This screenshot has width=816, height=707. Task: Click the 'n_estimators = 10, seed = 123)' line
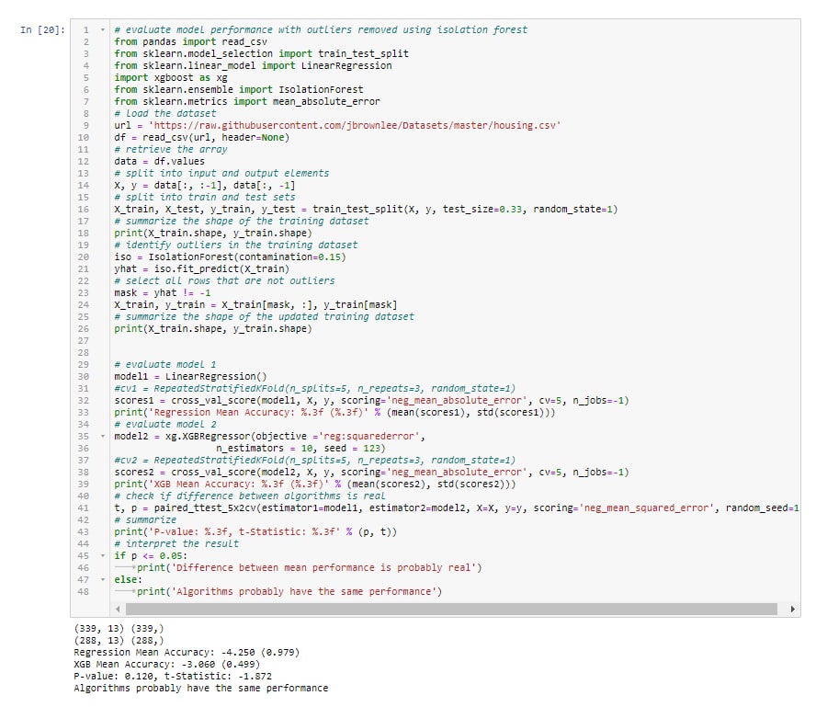[x=300, y=449]
